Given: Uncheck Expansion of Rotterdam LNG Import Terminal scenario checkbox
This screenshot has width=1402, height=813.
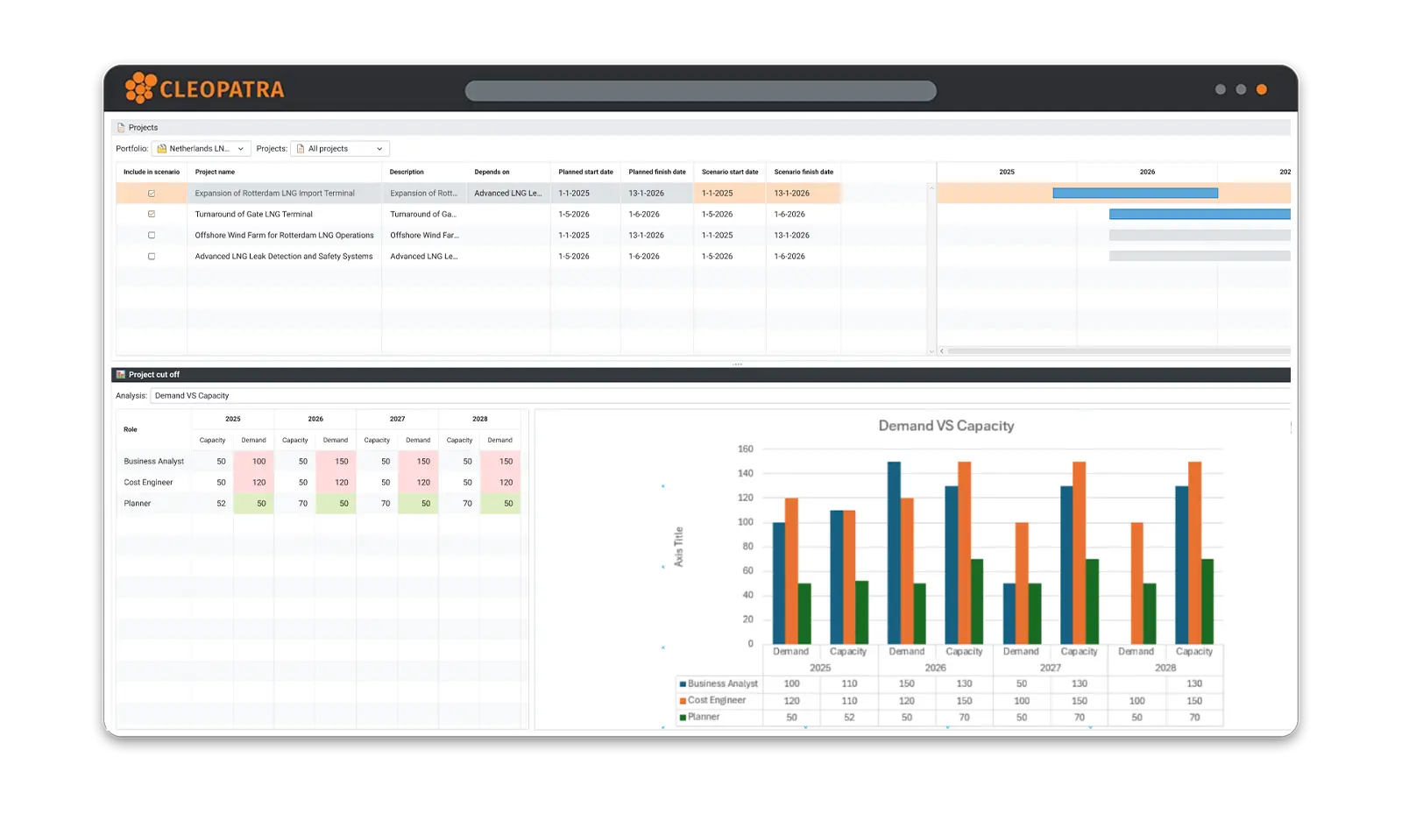Looking at the screenshot, I should click(x=152, y=193).
